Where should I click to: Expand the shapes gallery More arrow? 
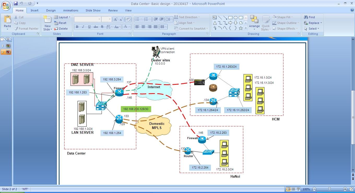(246, 28)
